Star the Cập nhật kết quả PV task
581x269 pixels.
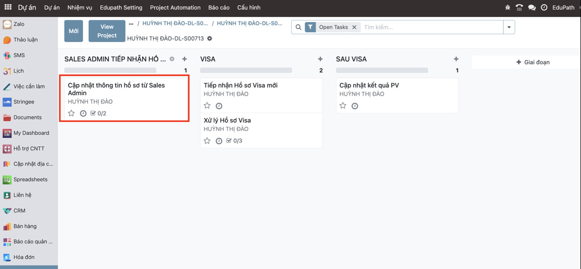pyautogui.click(x=343, y=106)
